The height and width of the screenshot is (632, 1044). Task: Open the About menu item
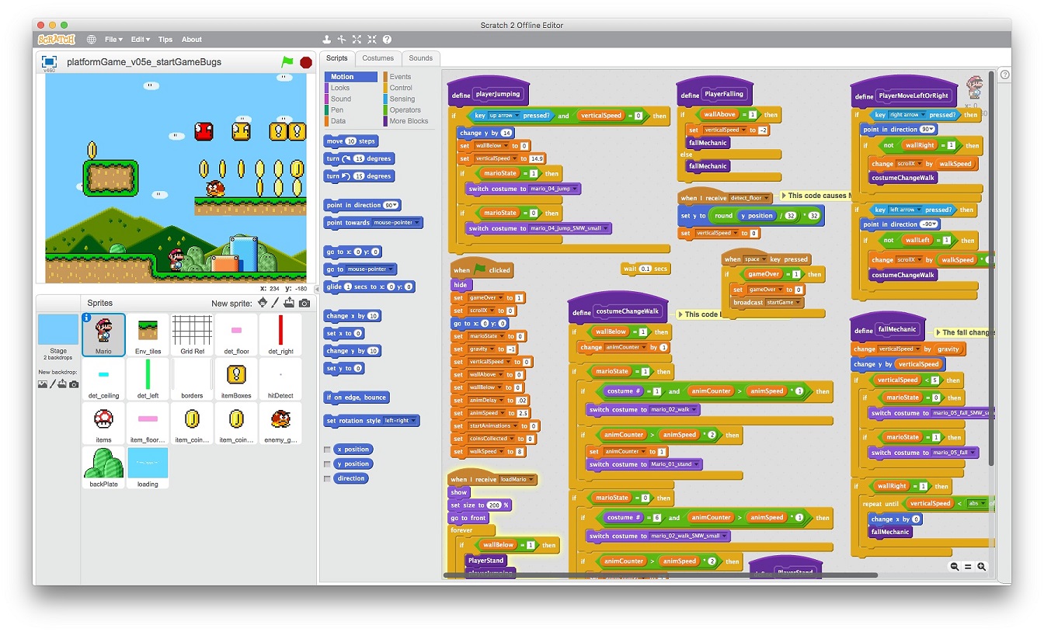pyautogui.click(x=192, y=40)
